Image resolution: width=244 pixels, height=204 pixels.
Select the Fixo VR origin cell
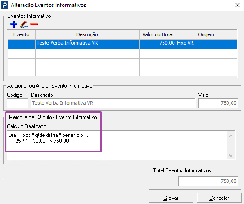[206, 44]
